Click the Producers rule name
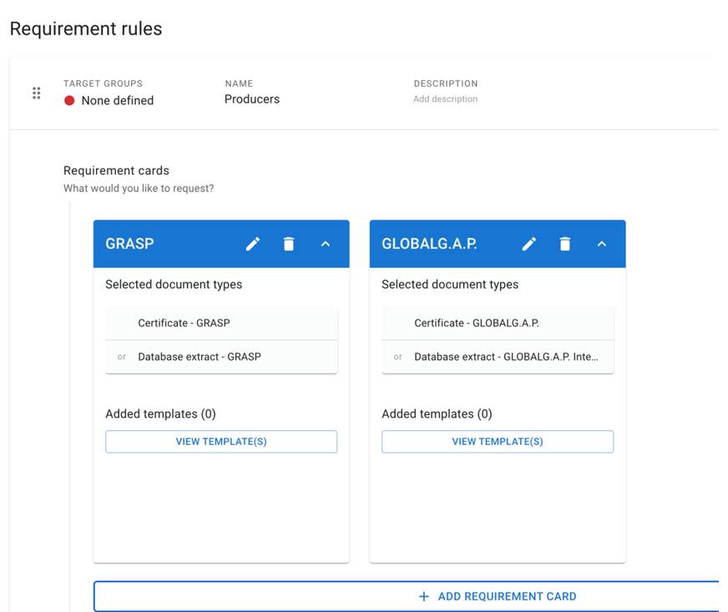Screen dimensions: 728x612 click(x=251, y=99)
